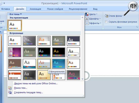Image resolution: width=139 pixels, height=103 pixels.
Task: Select the dark gray theme with pink Aa
Action: tap(73, 75)
